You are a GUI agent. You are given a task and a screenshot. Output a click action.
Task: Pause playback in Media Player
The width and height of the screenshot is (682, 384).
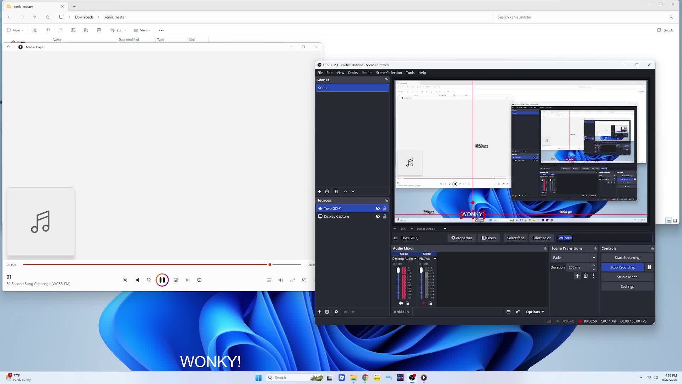[162, 280]
